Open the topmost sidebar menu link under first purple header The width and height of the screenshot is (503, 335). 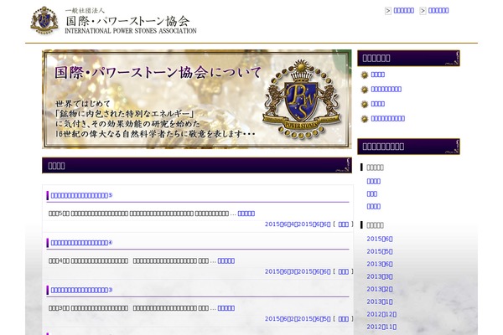[x=377, y=75]
